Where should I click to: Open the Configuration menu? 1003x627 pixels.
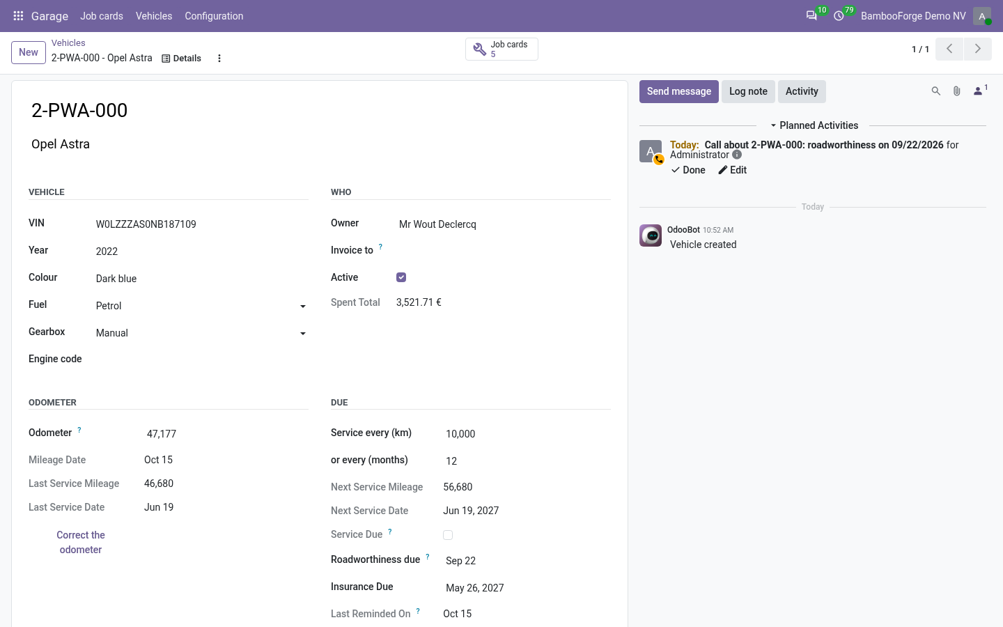pos(214,16)
